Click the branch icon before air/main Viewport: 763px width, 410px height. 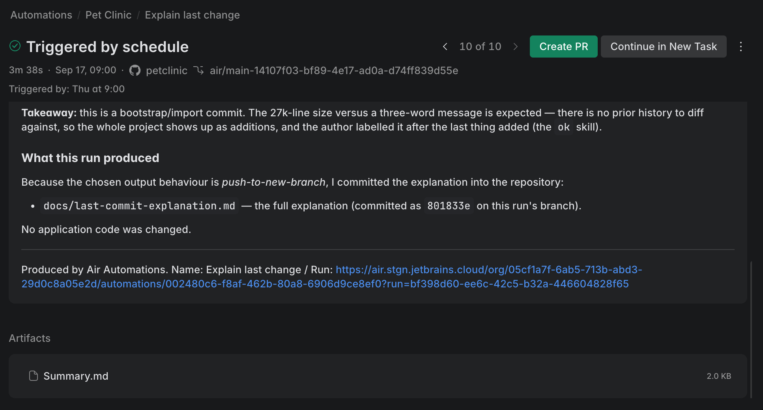click(198, 70)
